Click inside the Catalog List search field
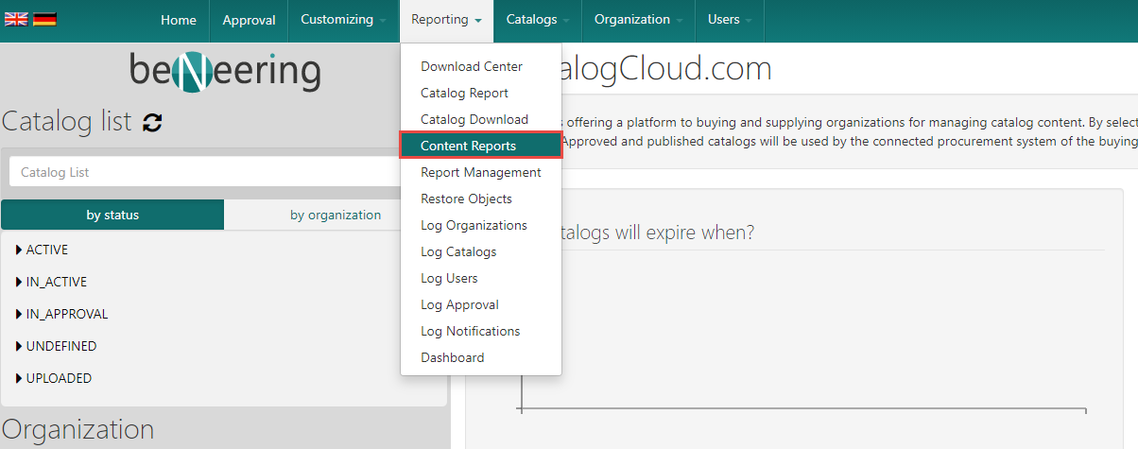This screenshot has width=1138, height=449. pos(208,172)
